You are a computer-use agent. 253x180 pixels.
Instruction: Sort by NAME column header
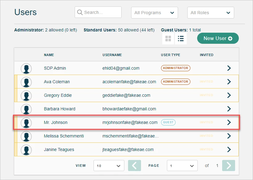pos(49,55)
